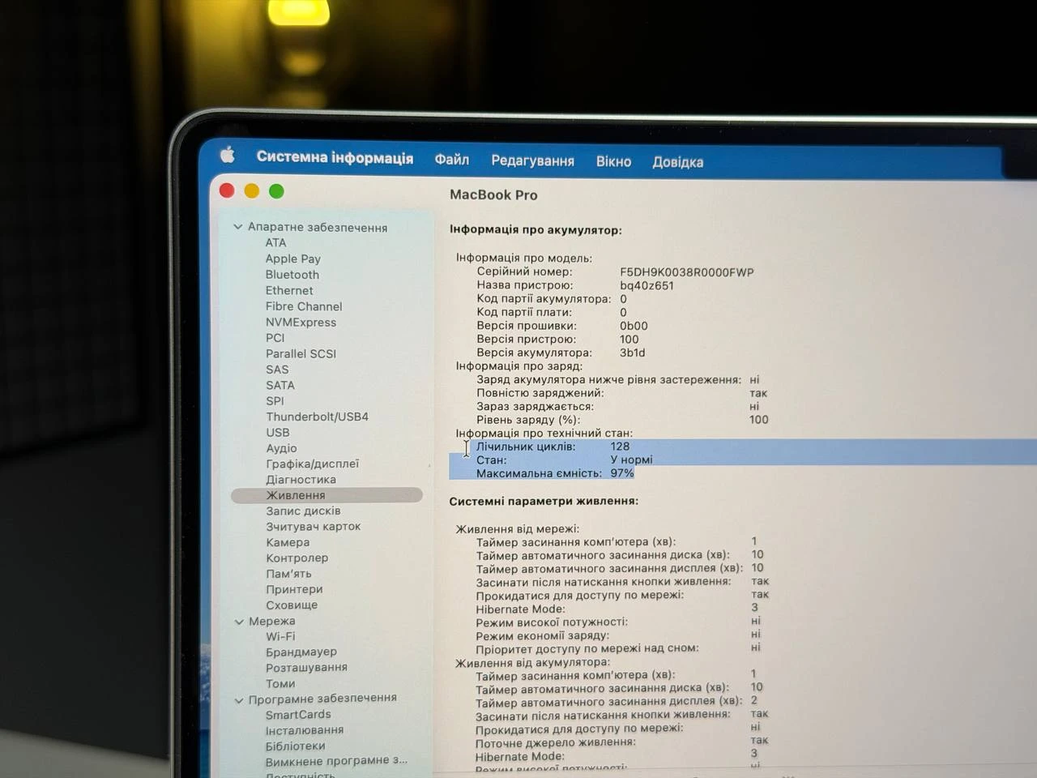This screenshot has width=1037, height=778.
Task: Click the yellow minimize window button
Action: click(252, 191)
